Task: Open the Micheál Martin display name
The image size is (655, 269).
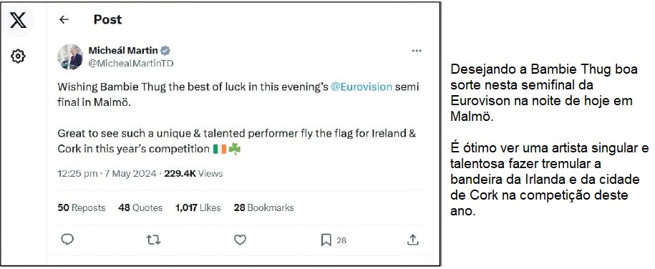Action: click(x=123, y=51)
